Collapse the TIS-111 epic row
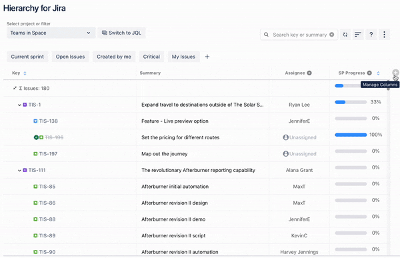This screenshot has width=400, height=258. click(x=19, y=170)
